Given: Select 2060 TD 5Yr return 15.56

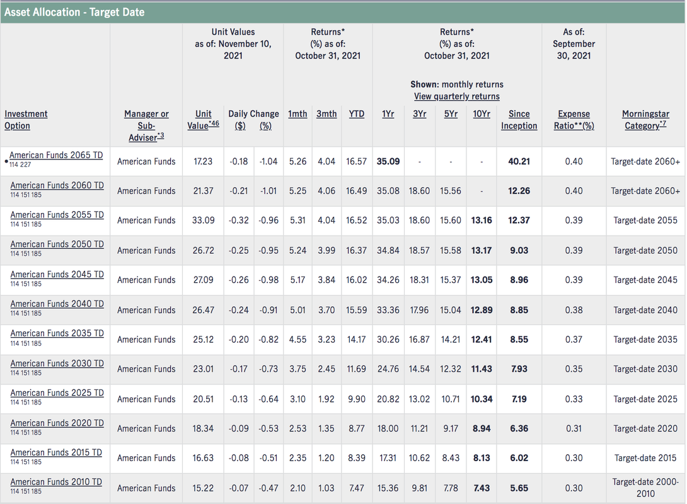Looking at the screenshot, I should (451, 191).
